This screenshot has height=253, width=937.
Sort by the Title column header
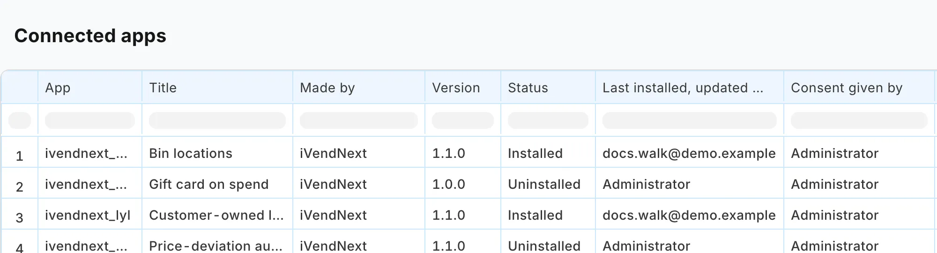pyautogui.click(x=217, y=88)
